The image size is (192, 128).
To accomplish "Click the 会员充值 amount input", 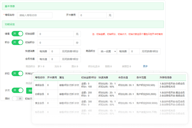I will [x=54, y=59].
